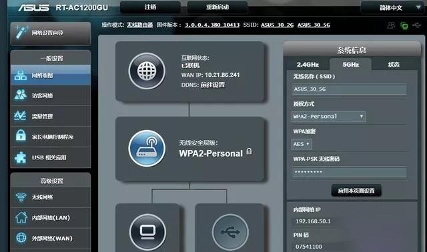This screenshot has height=252, width=427.
Task: Click the USB application puzzle icon
Action: point(21,157)
